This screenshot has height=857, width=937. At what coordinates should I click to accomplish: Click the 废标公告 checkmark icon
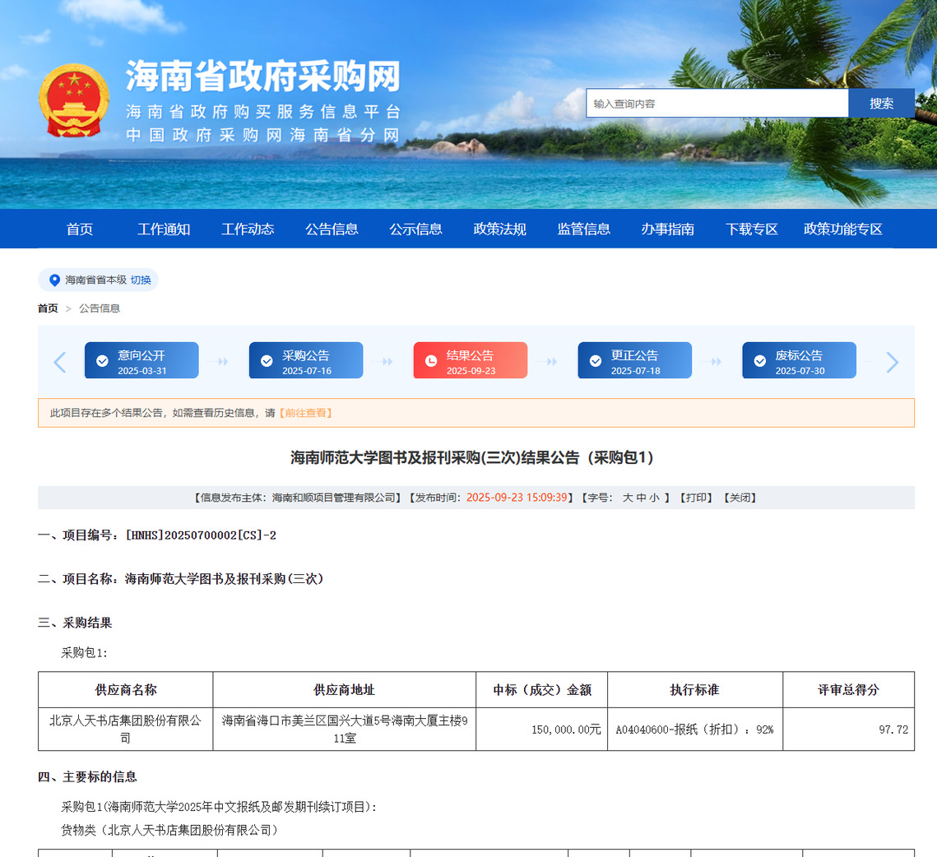pyautogui.click(x=760, y=361)
